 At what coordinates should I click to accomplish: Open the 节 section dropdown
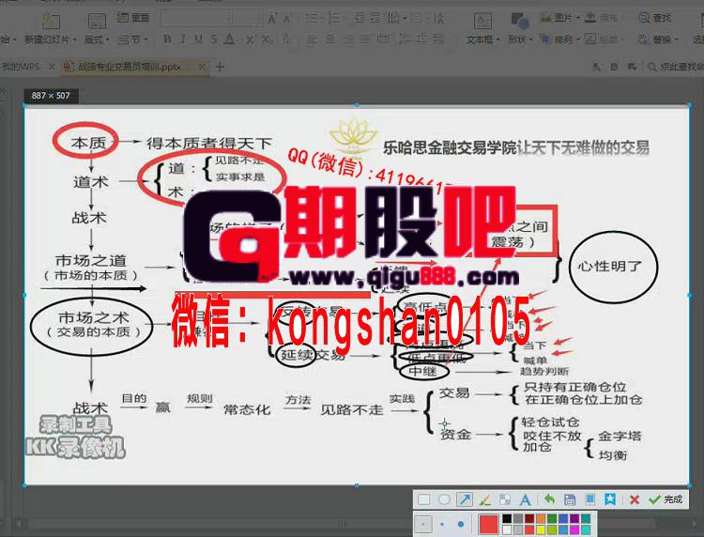(x=133, y=40)
